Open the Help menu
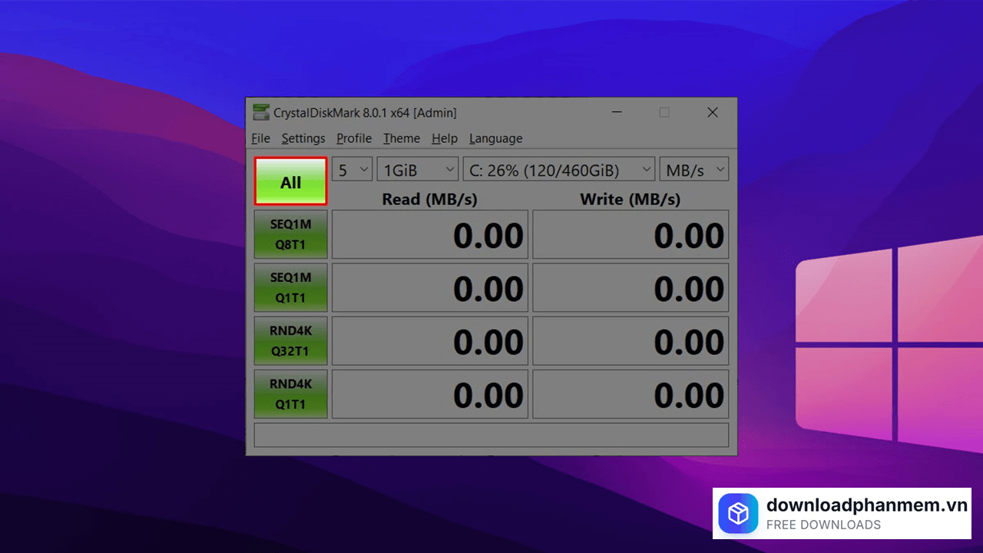The width and height of the screenshot is (983, 553). (444, 138)
